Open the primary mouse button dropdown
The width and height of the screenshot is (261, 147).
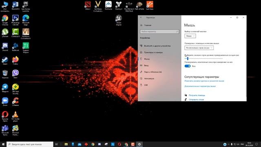pyautogui.click(x=190, y=36)
